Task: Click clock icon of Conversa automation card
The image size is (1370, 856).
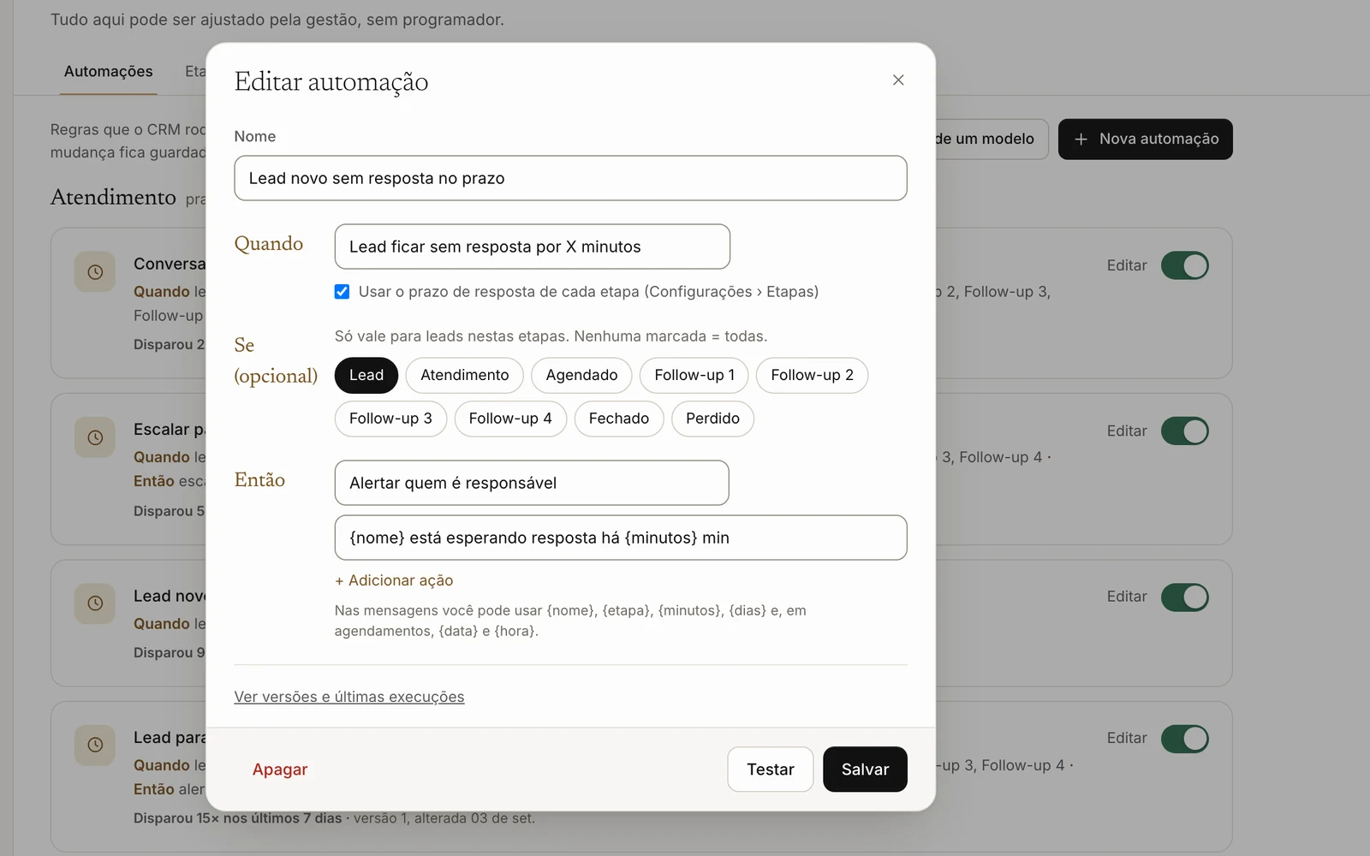Action: [95, 272]
